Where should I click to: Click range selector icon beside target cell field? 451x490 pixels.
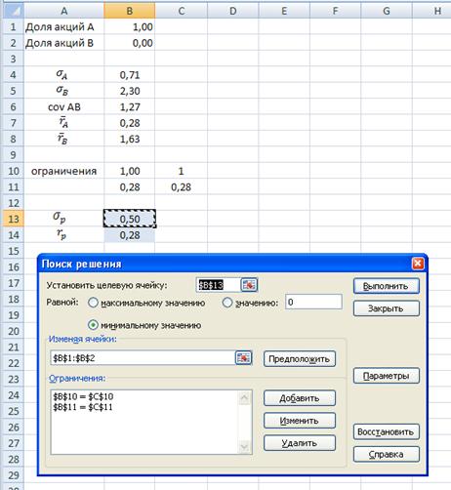(x=249, y=285)
